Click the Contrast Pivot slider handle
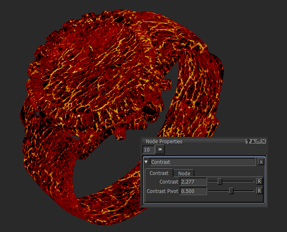 [231, 191]
